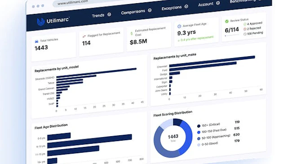Select the 9.3 yrs fleet age value
This screenshot has width=292, height=164.
[186, 33]
